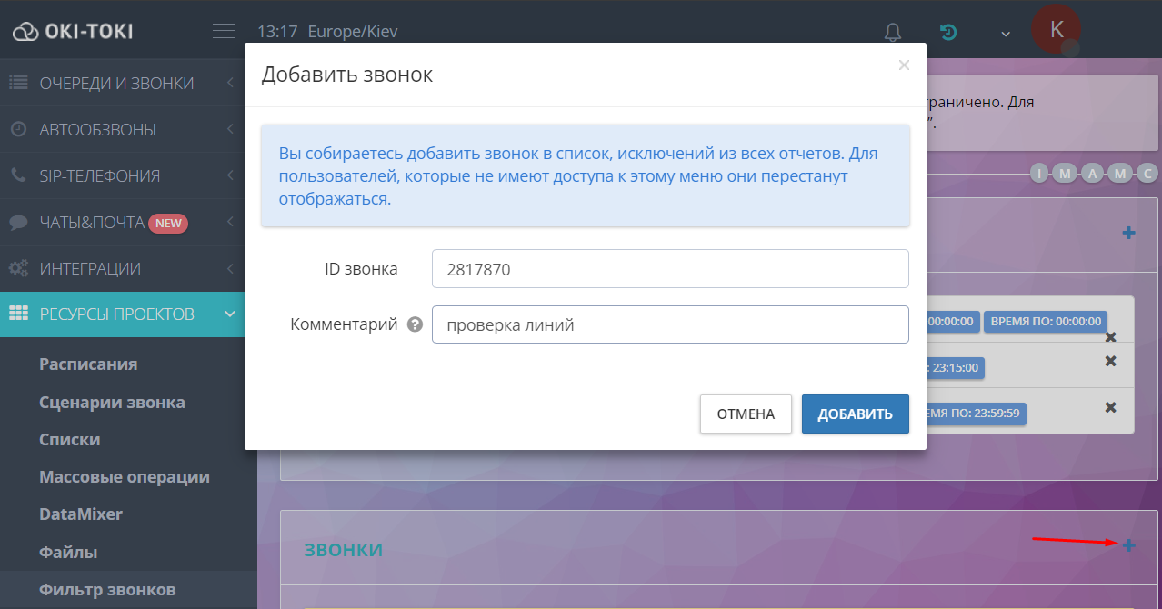Click the queue list icon beside ОЧЕРЕДИ

[x=18, y=83]
